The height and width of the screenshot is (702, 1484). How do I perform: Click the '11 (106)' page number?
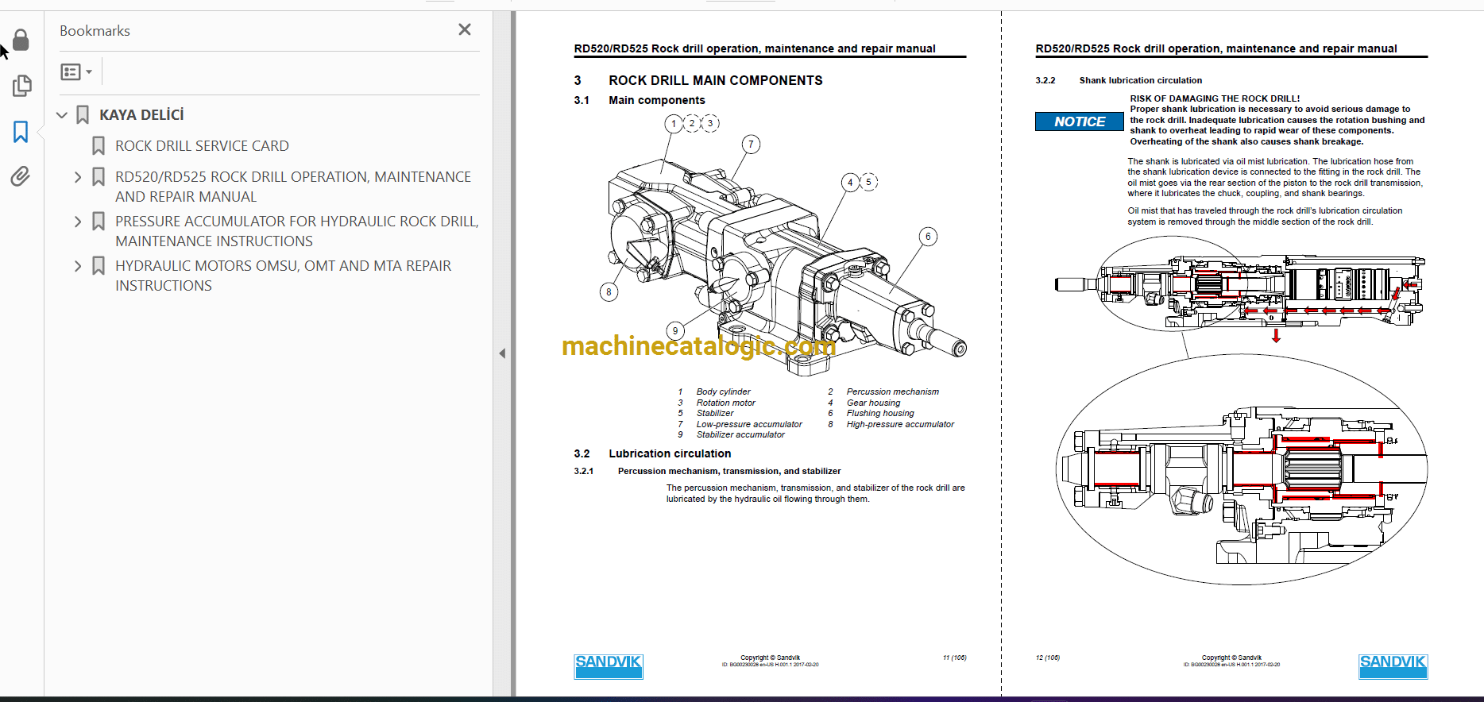point(954,658)
